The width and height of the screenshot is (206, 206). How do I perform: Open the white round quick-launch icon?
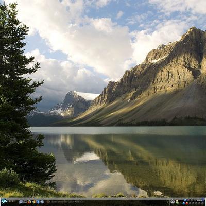click(x=42, y=202)
